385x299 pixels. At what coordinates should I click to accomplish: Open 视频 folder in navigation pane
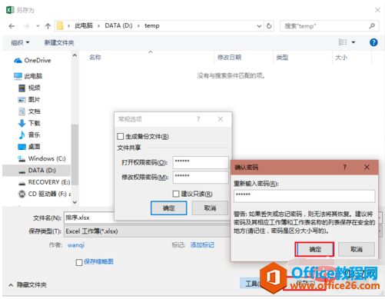point(29,88)
